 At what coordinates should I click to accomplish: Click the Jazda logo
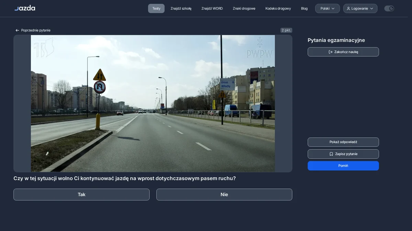25,8
